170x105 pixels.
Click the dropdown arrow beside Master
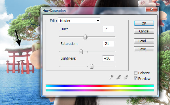click(x=98, y=21)
